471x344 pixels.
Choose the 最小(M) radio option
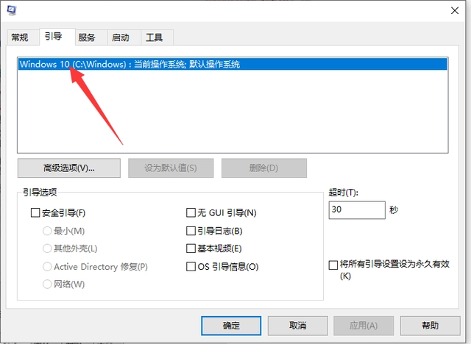point(47,231)
